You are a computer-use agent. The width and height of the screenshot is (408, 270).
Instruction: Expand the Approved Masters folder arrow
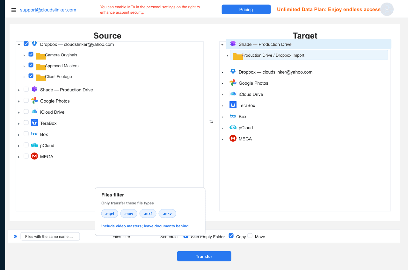(x=24, y=66)
